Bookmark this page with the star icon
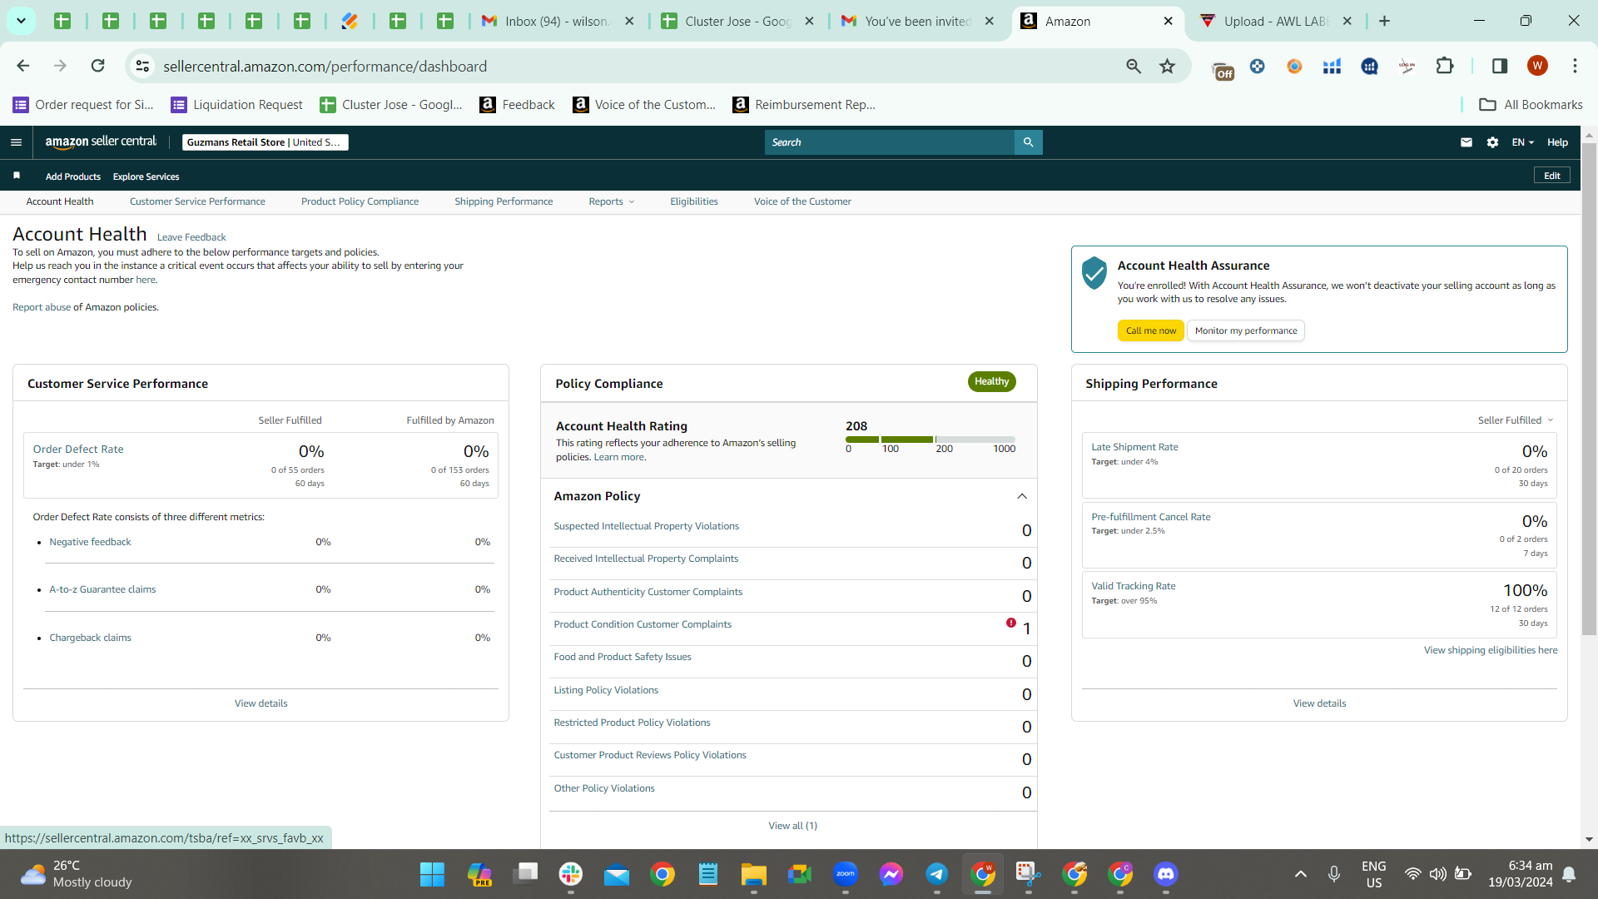The height and width of the screenshot is (899, 1598). [x=1167, y=67]
